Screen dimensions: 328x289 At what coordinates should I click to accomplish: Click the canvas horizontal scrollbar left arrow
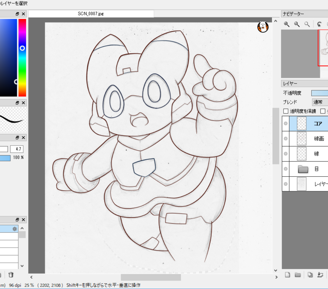pos(31,277)
